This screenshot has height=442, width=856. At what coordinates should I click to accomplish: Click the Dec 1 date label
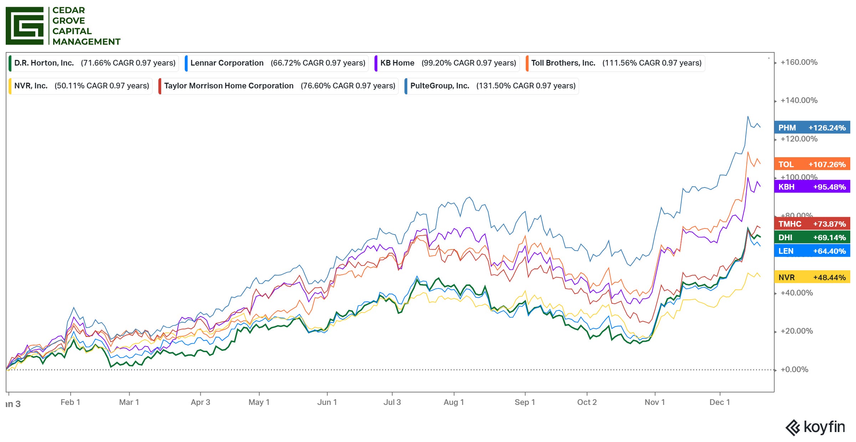point(720,402)
